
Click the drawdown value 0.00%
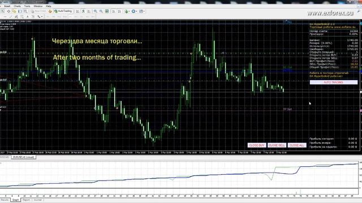[x=354, y=34]
